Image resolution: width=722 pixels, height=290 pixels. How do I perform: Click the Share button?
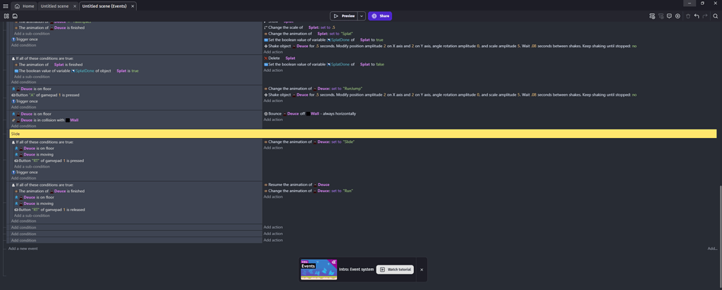tap(380, 15)
